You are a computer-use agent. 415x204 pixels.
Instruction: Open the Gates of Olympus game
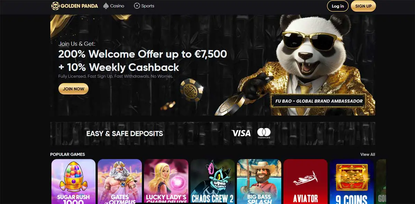coord(120,182)
